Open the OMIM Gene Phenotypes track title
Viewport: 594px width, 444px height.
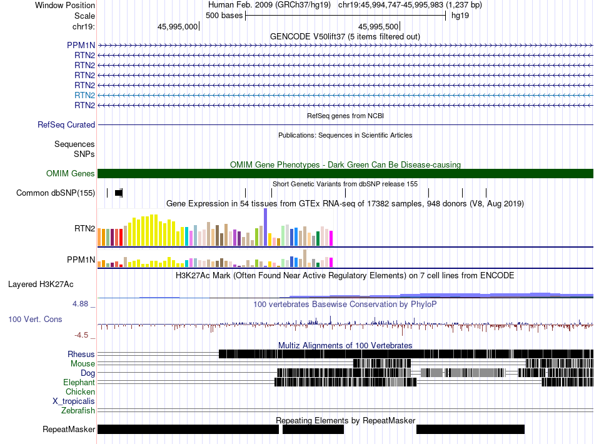(x=345, y=164)
